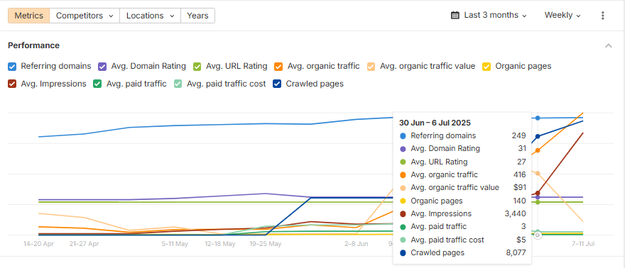
Task: Uncheck the Avg. Domain Rating checkbox
Action: 103,67
